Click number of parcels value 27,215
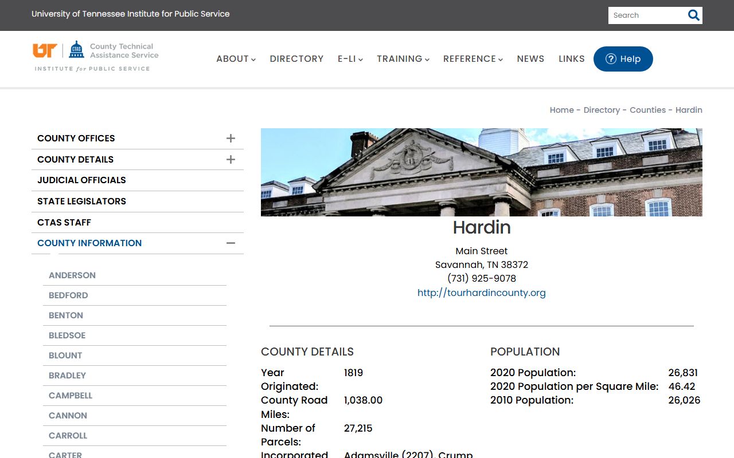This screenshot has height=458, width=734. [358, 428]
